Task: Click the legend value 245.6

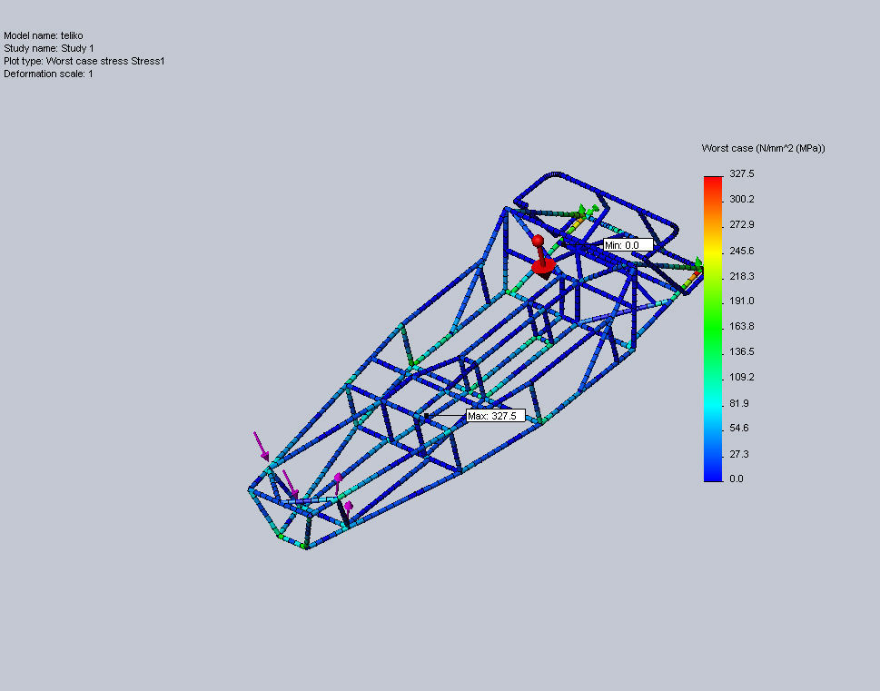Action: [741, 251]
